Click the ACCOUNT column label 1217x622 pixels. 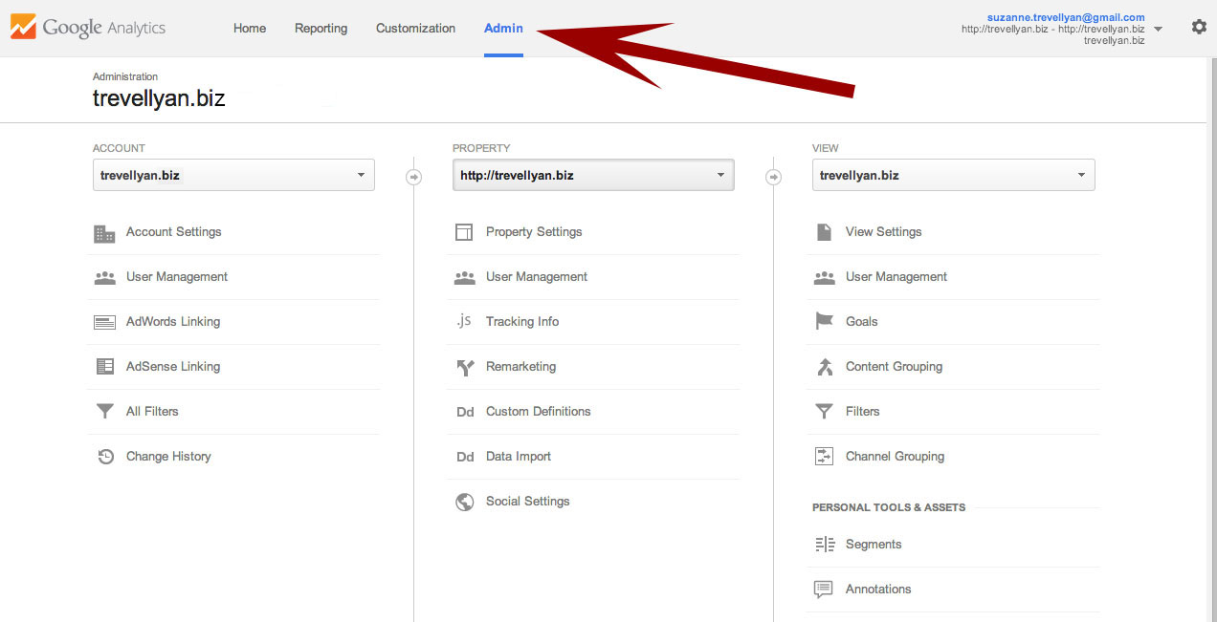120,148
